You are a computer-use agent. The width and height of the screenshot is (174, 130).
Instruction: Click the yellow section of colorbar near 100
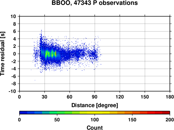pyautogui.click(x=95, y=113)
